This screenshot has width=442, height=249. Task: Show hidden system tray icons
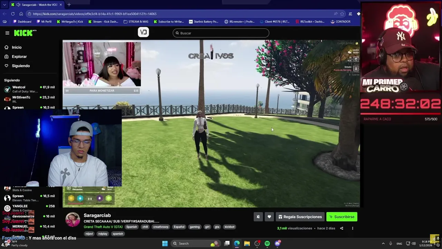[383, 243]
